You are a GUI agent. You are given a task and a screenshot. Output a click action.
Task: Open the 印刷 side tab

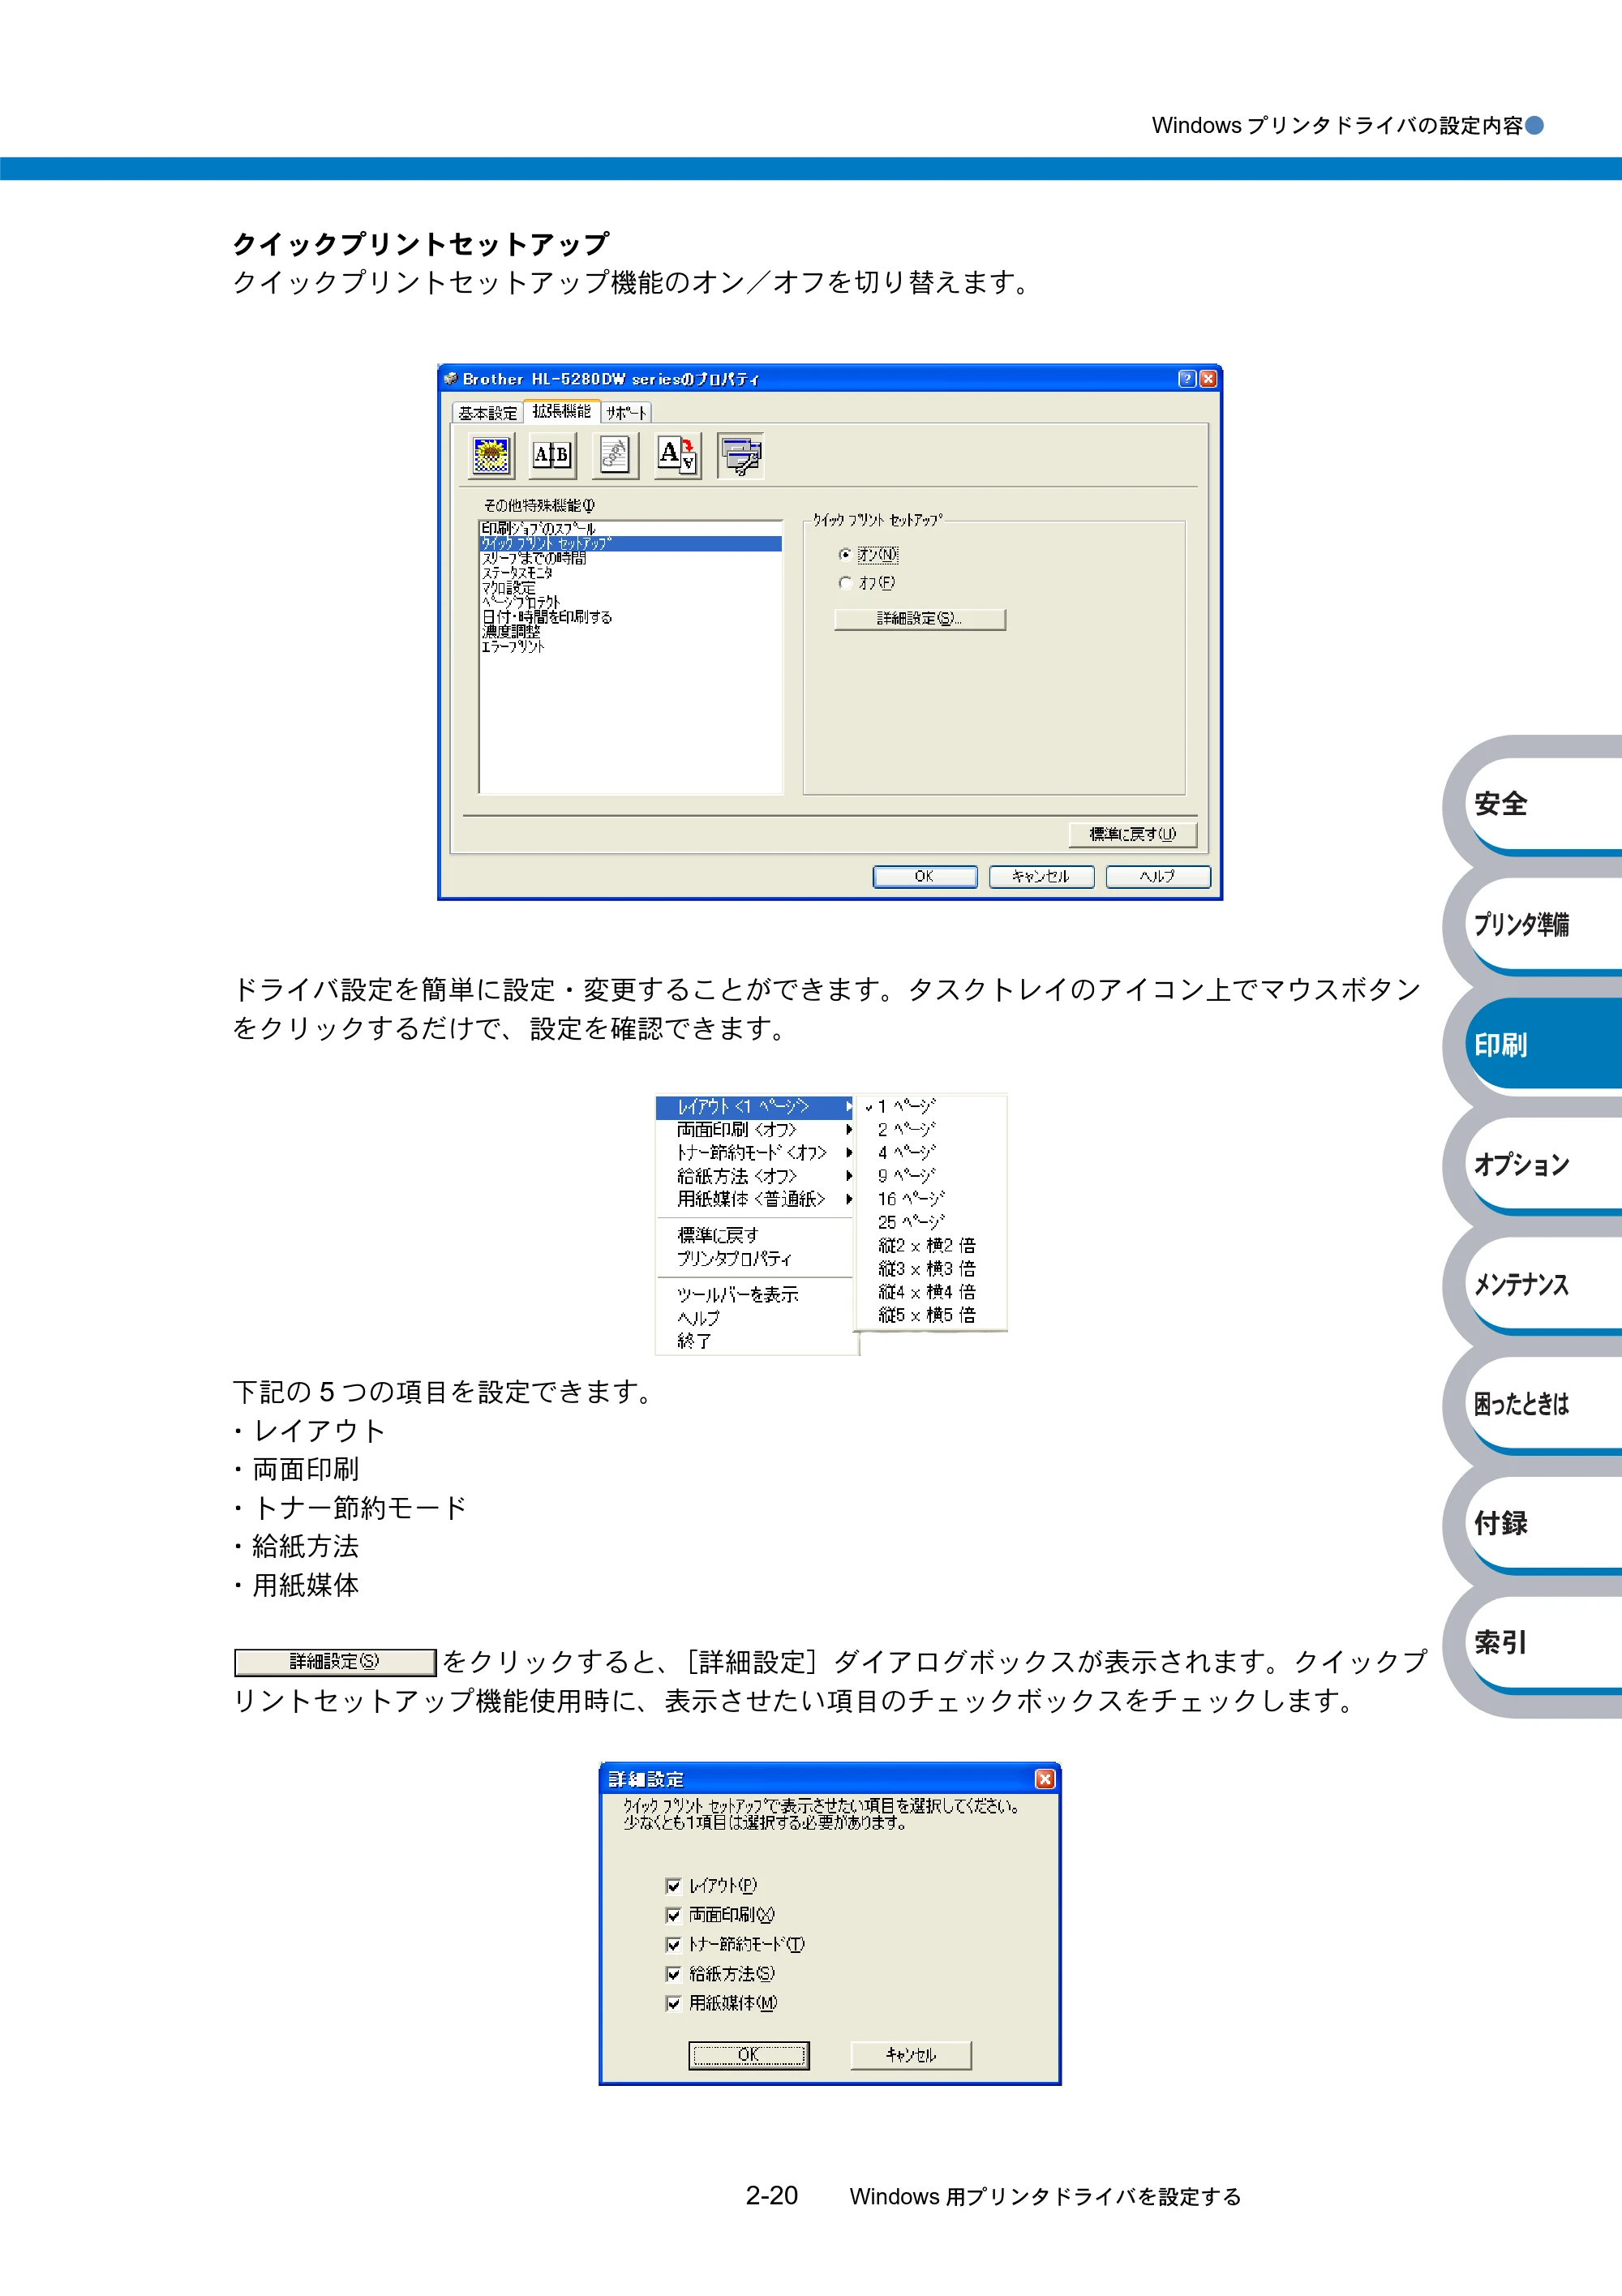click(1543, 1044)
